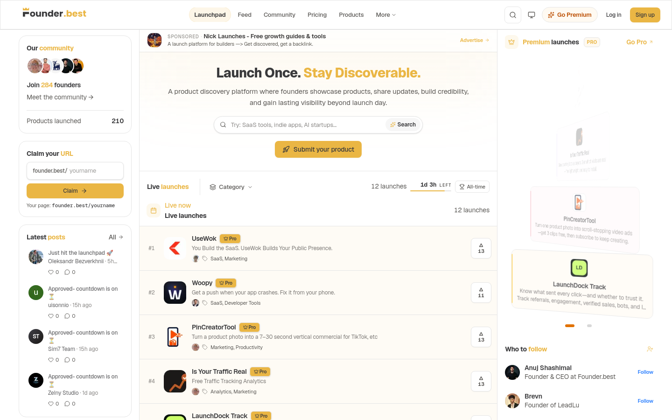Open Brevn's avatar
This screenshot has width=672, height=420.
click(512, 401)
